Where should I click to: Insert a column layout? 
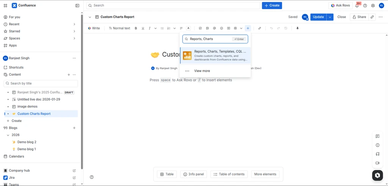pos(228,28)
